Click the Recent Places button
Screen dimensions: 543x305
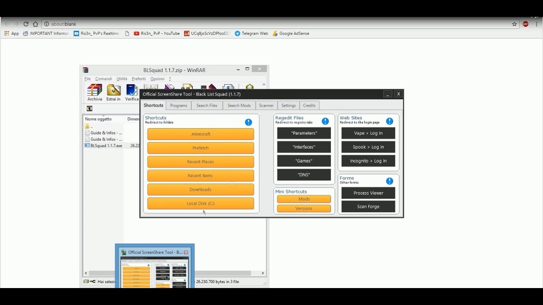tap(201, 162)
